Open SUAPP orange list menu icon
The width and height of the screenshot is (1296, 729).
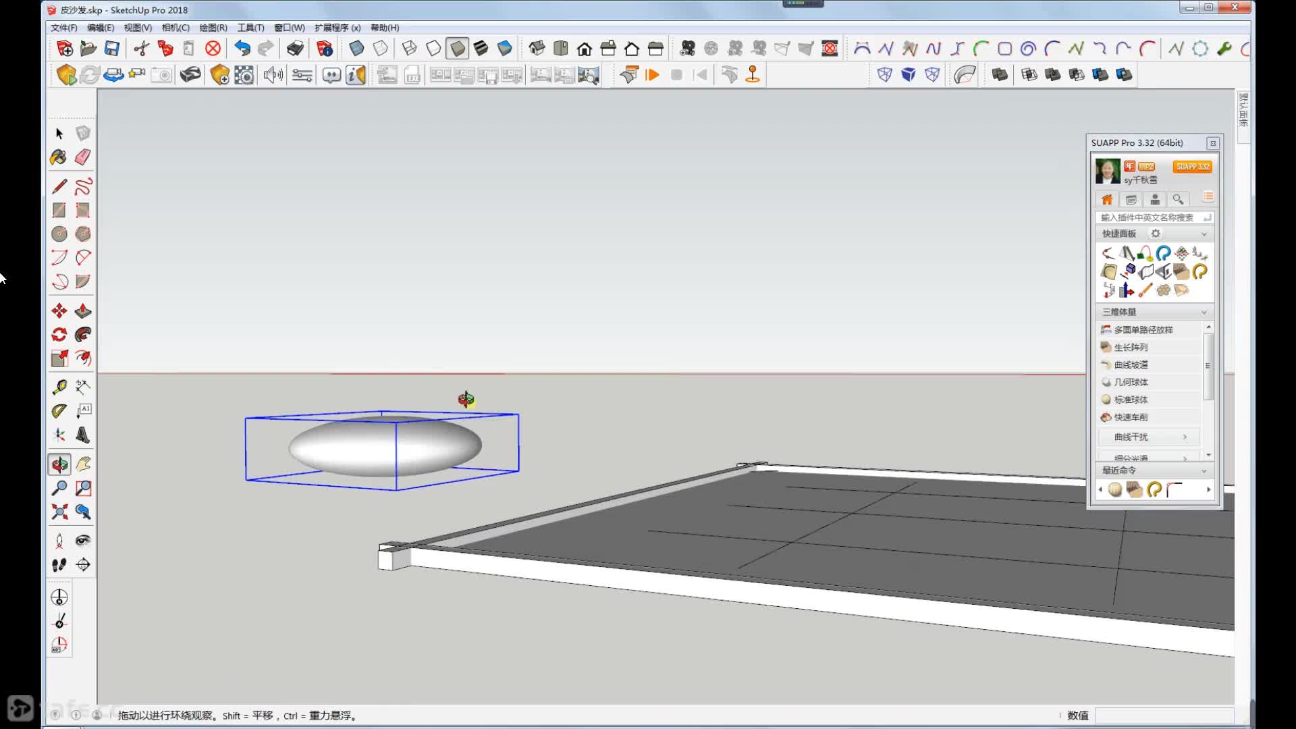pos(1208,197)
